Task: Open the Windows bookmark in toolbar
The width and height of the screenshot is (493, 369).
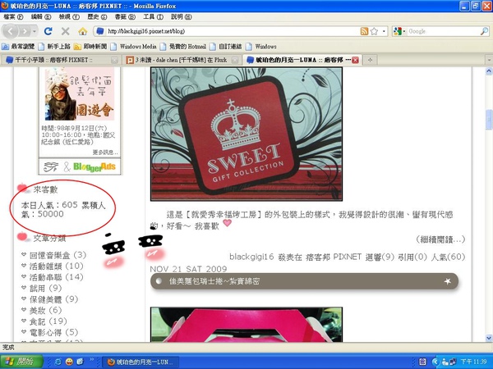Action: (261, 47)
